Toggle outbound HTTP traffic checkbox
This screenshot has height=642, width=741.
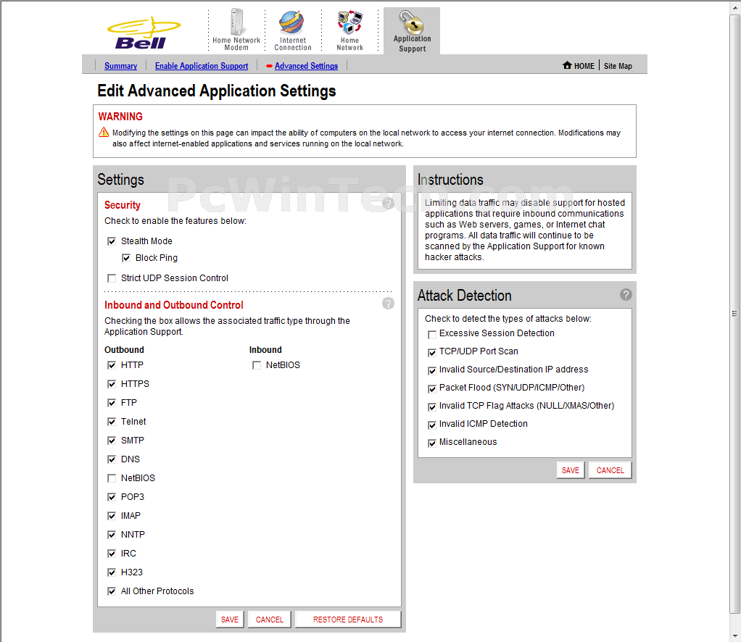(x=112, y=365)
